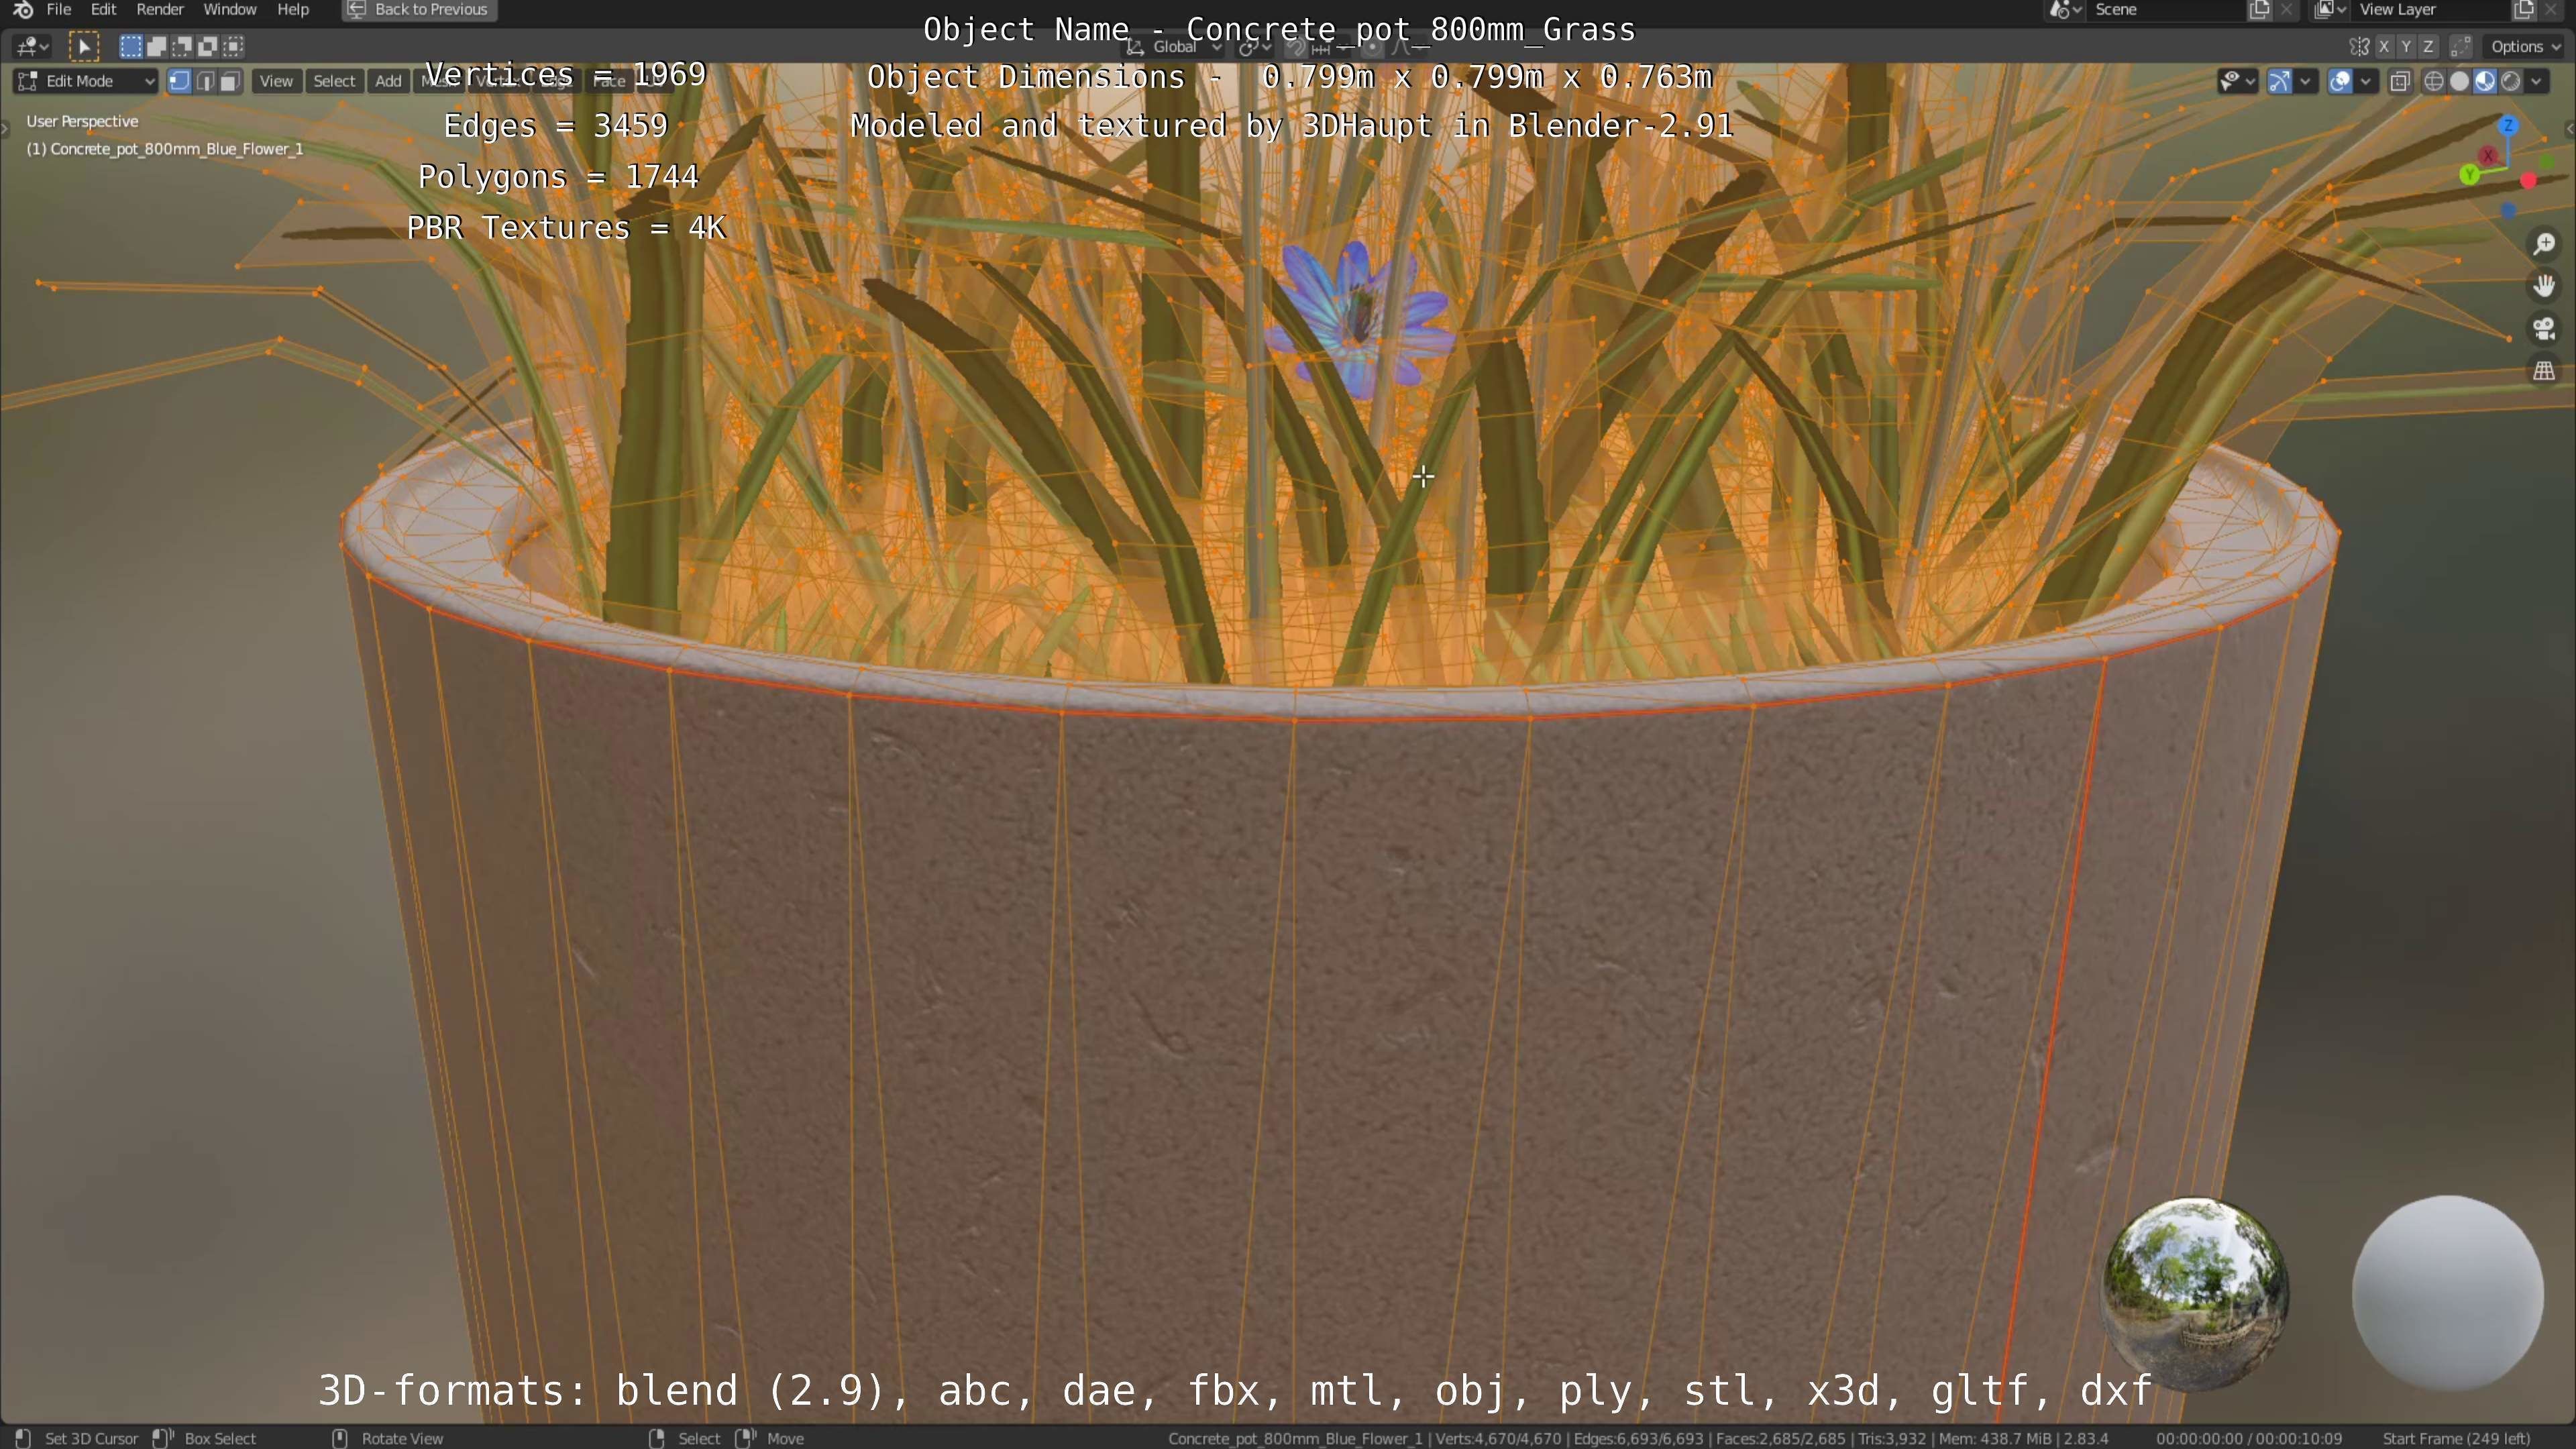Toggle Y axis mirror
Screen dimensions: 2576x1449
pos(2406,46)
